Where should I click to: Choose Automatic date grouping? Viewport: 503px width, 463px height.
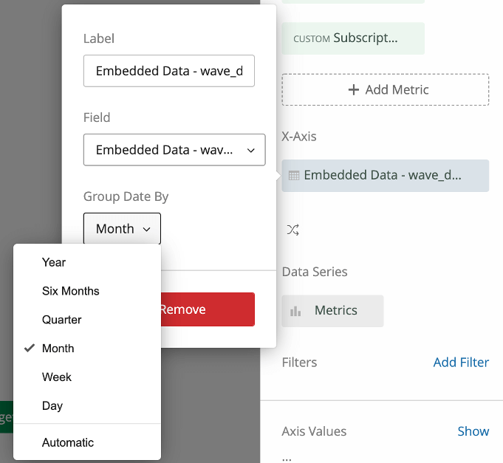[x=68, y=443]
